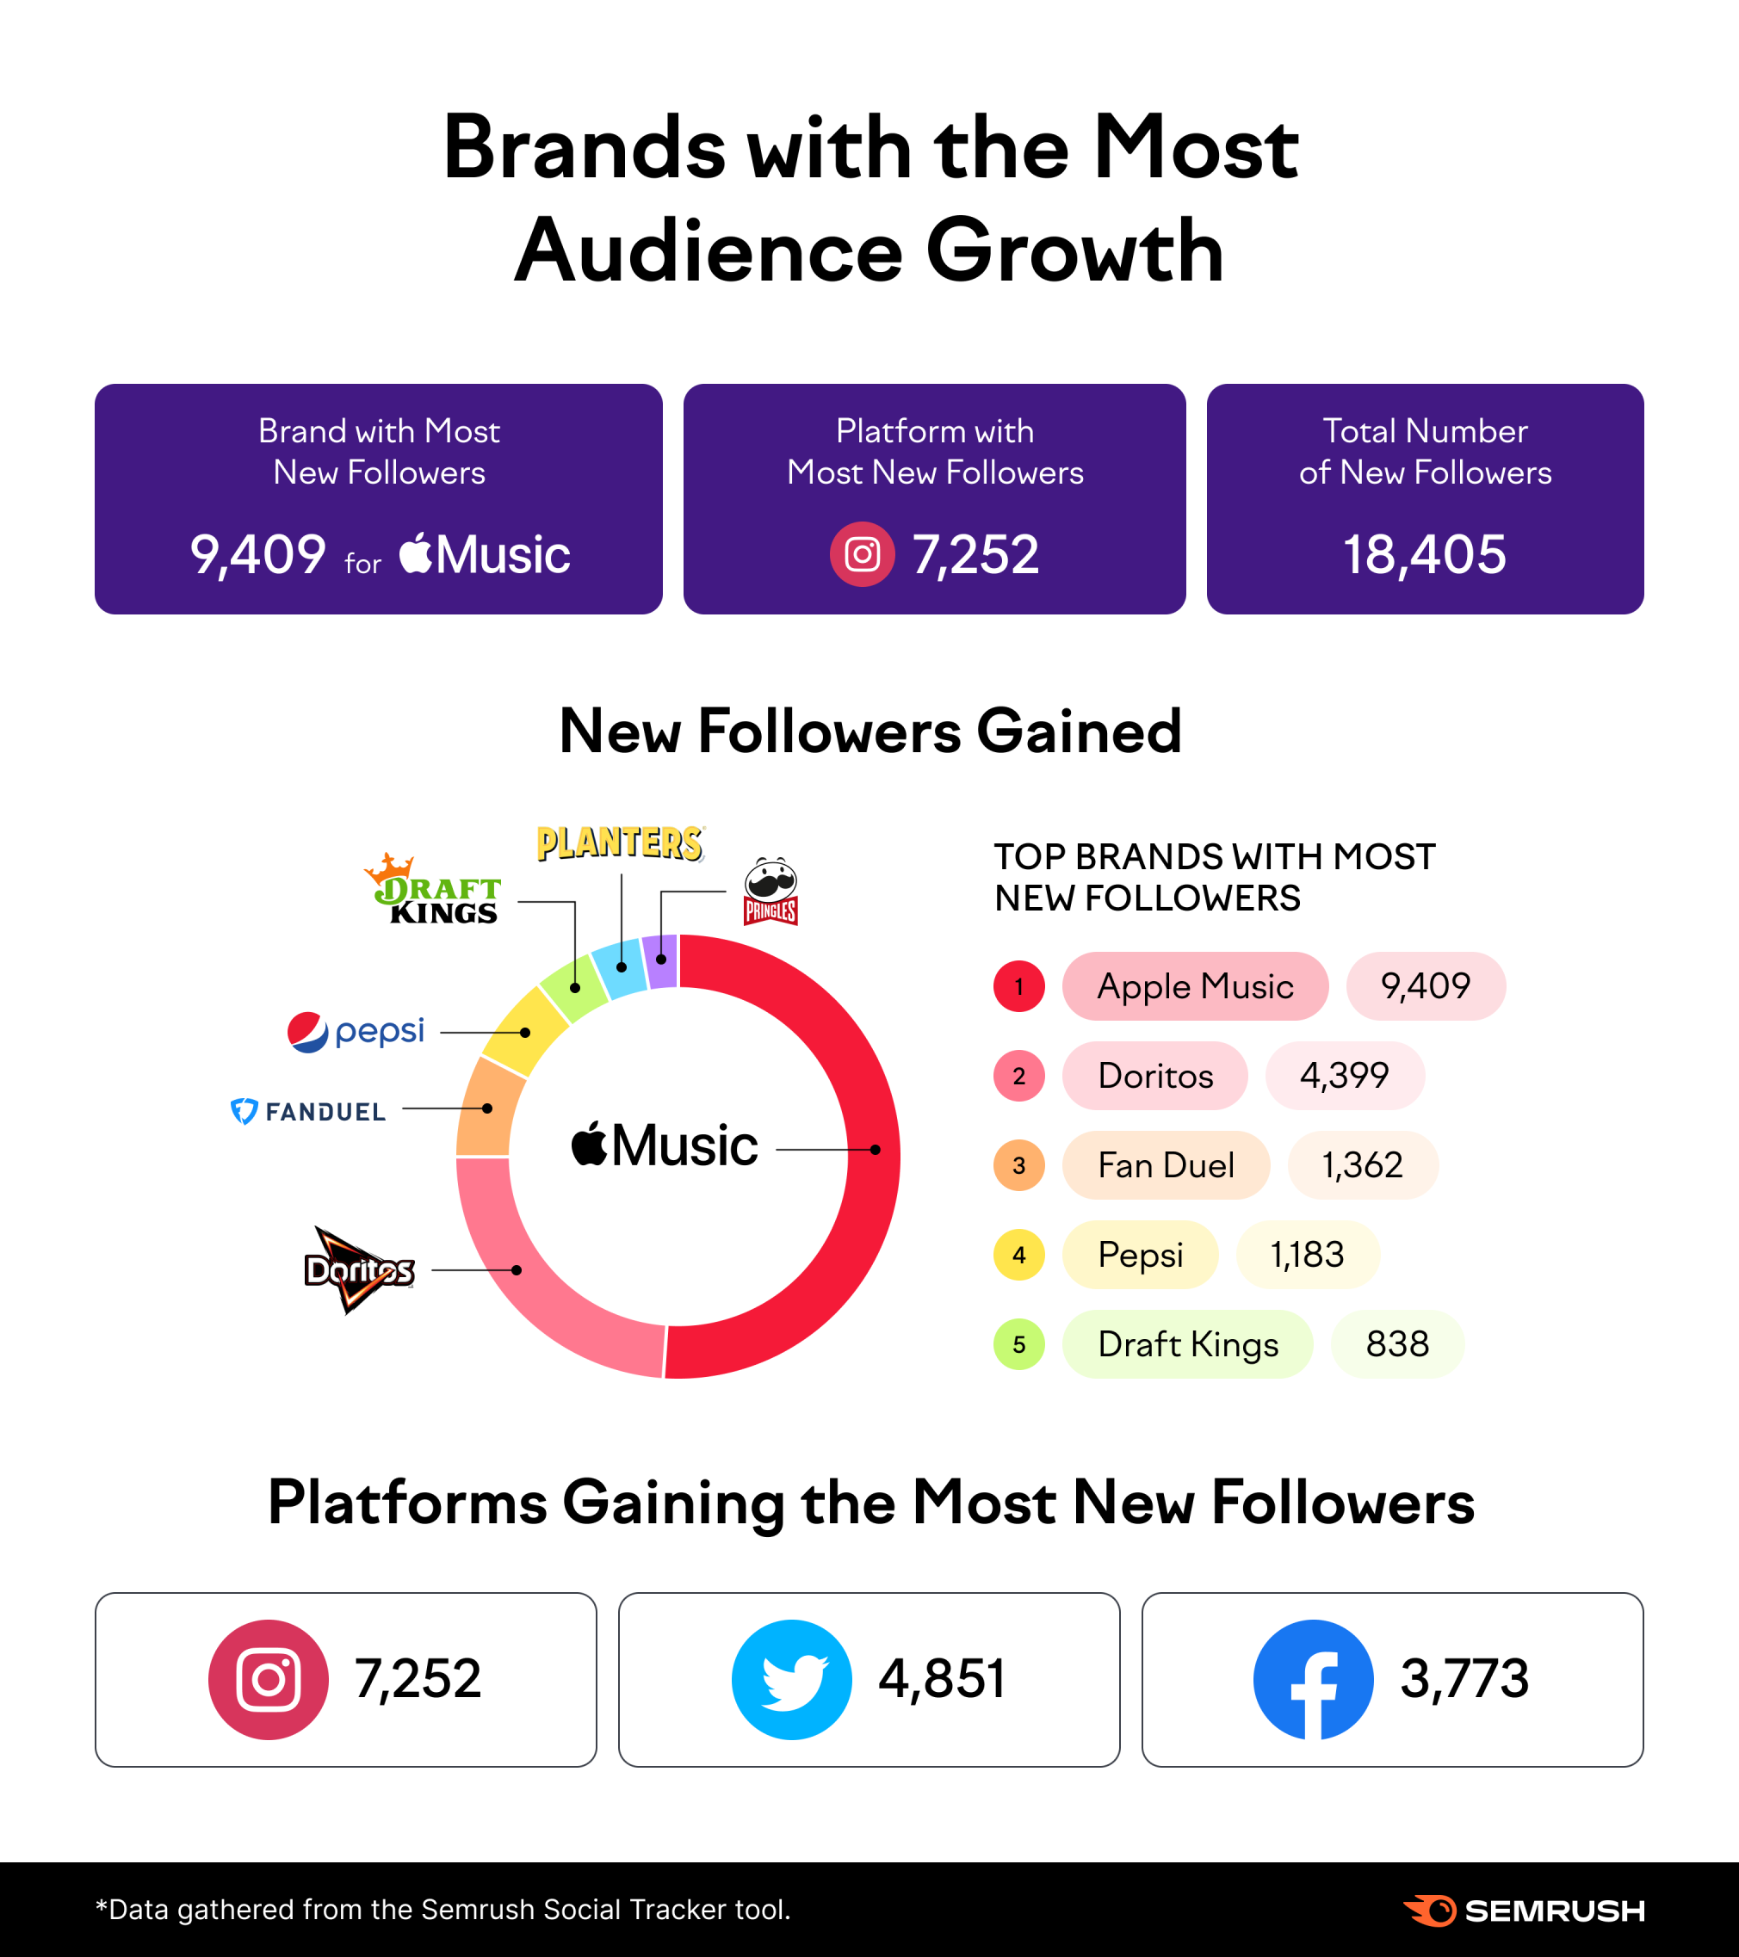Click the DraftKings logo above the chart

pyautogui.click(x=433, y=888)
